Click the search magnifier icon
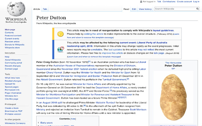 [197, 9]
